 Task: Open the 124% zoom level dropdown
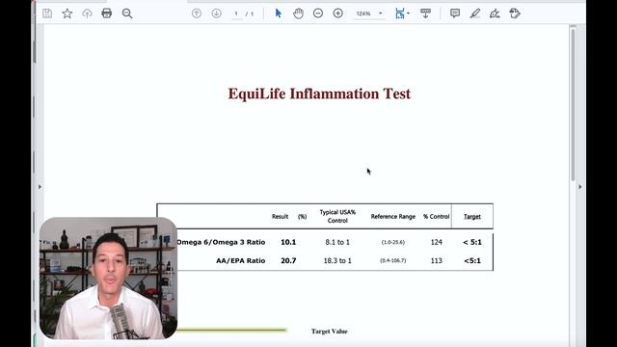point(368,13)
